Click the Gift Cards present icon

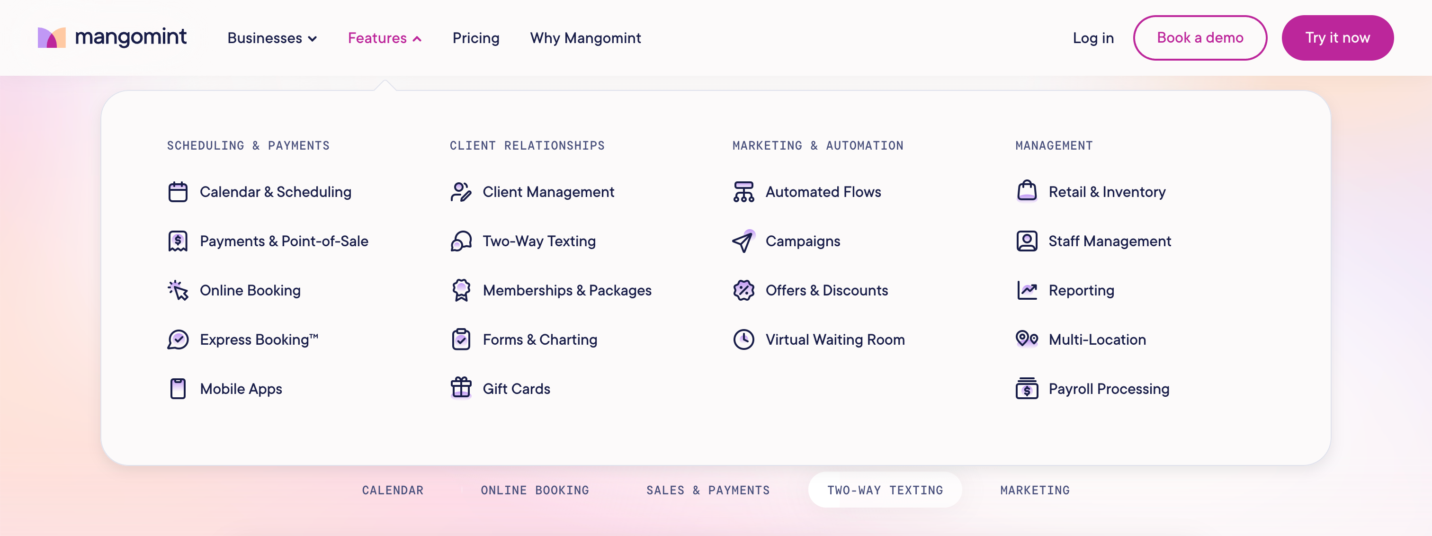(x=461, y=388)
